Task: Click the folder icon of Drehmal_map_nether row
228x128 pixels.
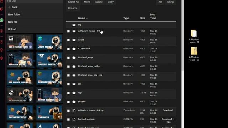Action: 74,66
